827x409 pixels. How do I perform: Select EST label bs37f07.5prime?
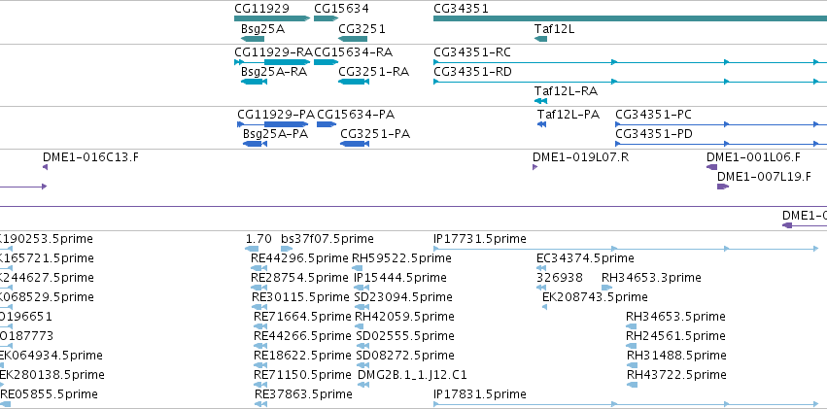[327, 239]
